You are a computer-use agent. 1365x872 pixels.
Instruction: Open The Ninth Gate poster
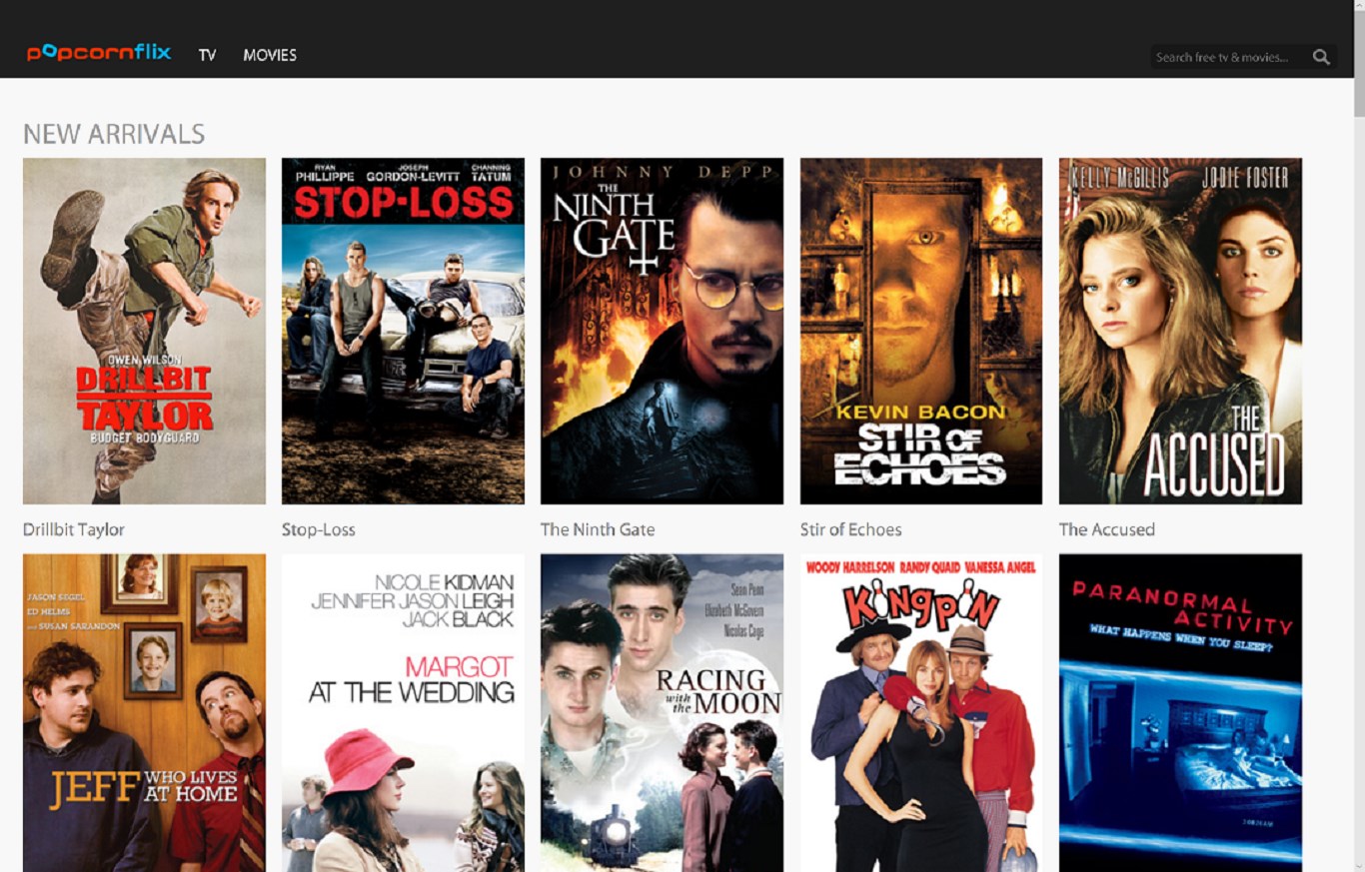coord(662,331)
